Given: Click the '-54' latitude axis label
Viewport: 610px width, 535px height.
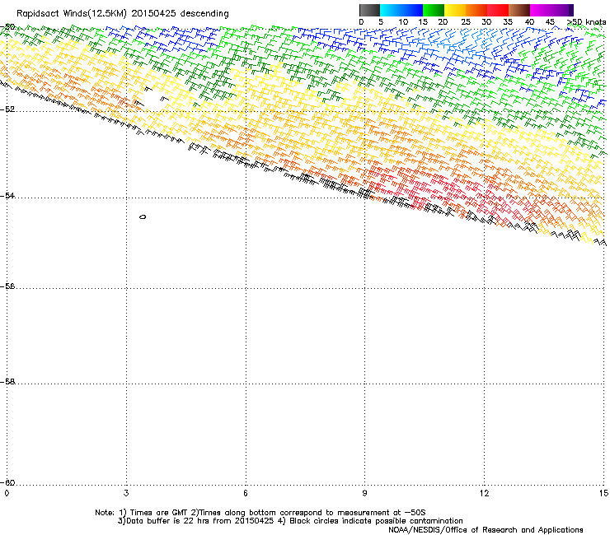Looking at the screenshot, I should (7, 196).
